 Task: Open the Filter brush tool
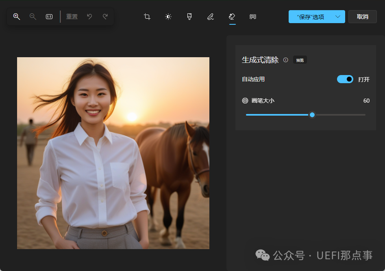189,17
